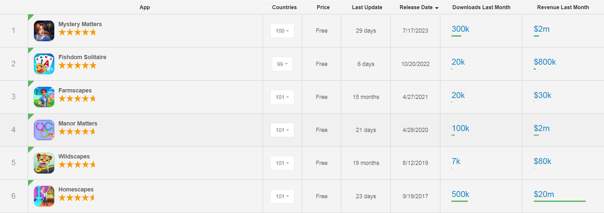Select the Farmscapes app icon

click(x=44, y=97)
